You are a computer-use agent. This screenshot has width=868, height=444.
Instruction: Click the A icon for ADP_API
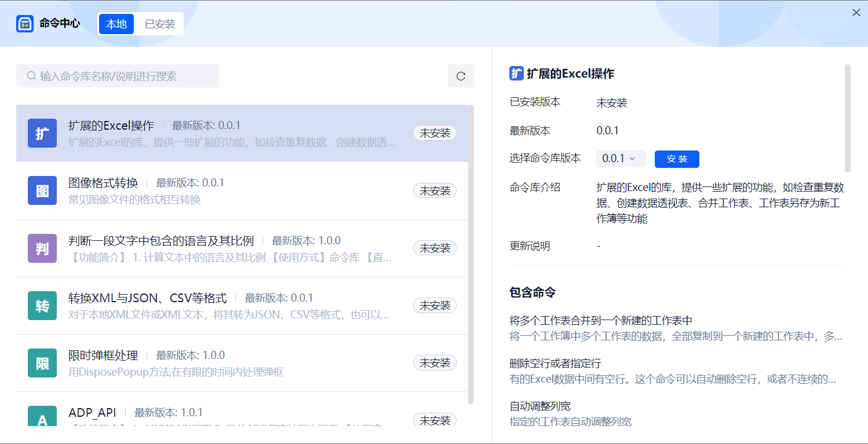(x=42, y=418)
